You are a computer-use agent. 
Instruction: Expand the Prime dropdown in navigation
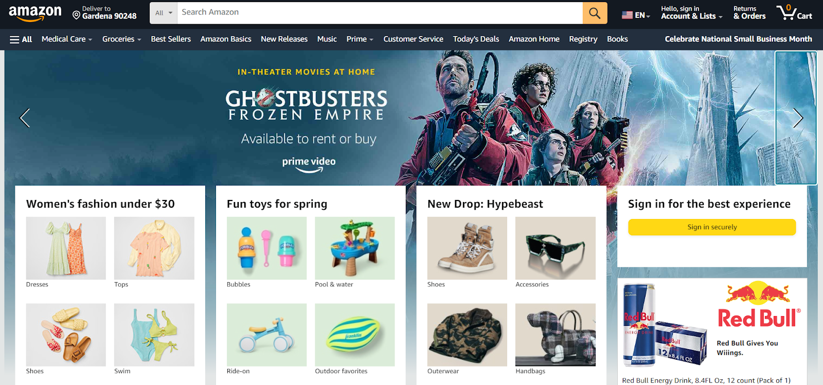pyautogui.click(x=360, y=39)
